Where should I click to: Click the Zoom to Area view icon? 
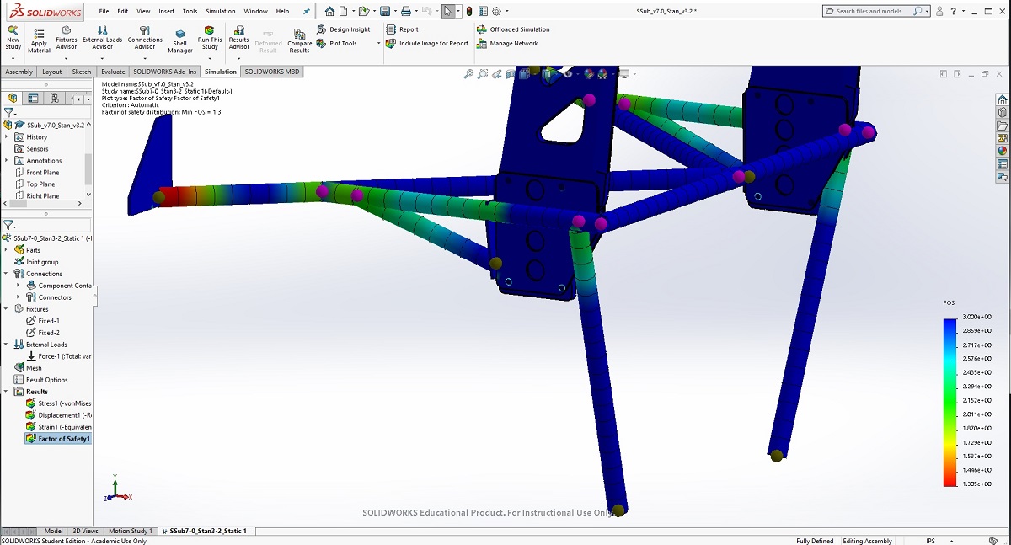tap(483, 74)
